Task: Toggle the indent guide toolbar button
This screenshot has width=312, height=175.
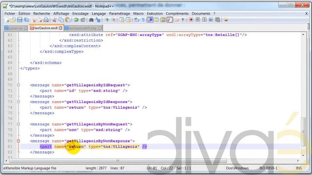Action: (150, 19)
